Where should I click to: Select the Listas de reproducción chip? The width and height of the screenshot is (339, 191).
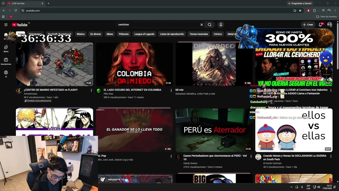click(x=172, y=34)
